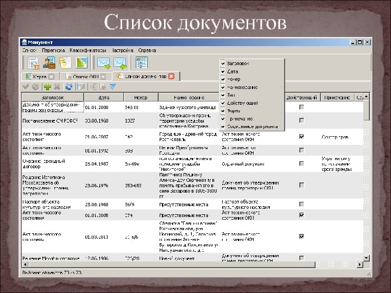391x293 pixels.
Task: Click the grey checkmark apply icon
Action: (26, 87)
